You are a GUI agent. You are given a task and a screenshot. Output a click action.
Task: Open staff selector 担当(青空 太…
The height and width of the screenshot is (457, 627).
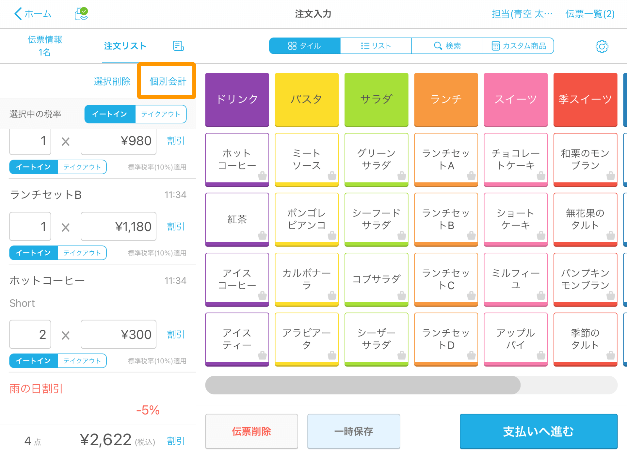[x=522, y=14]
